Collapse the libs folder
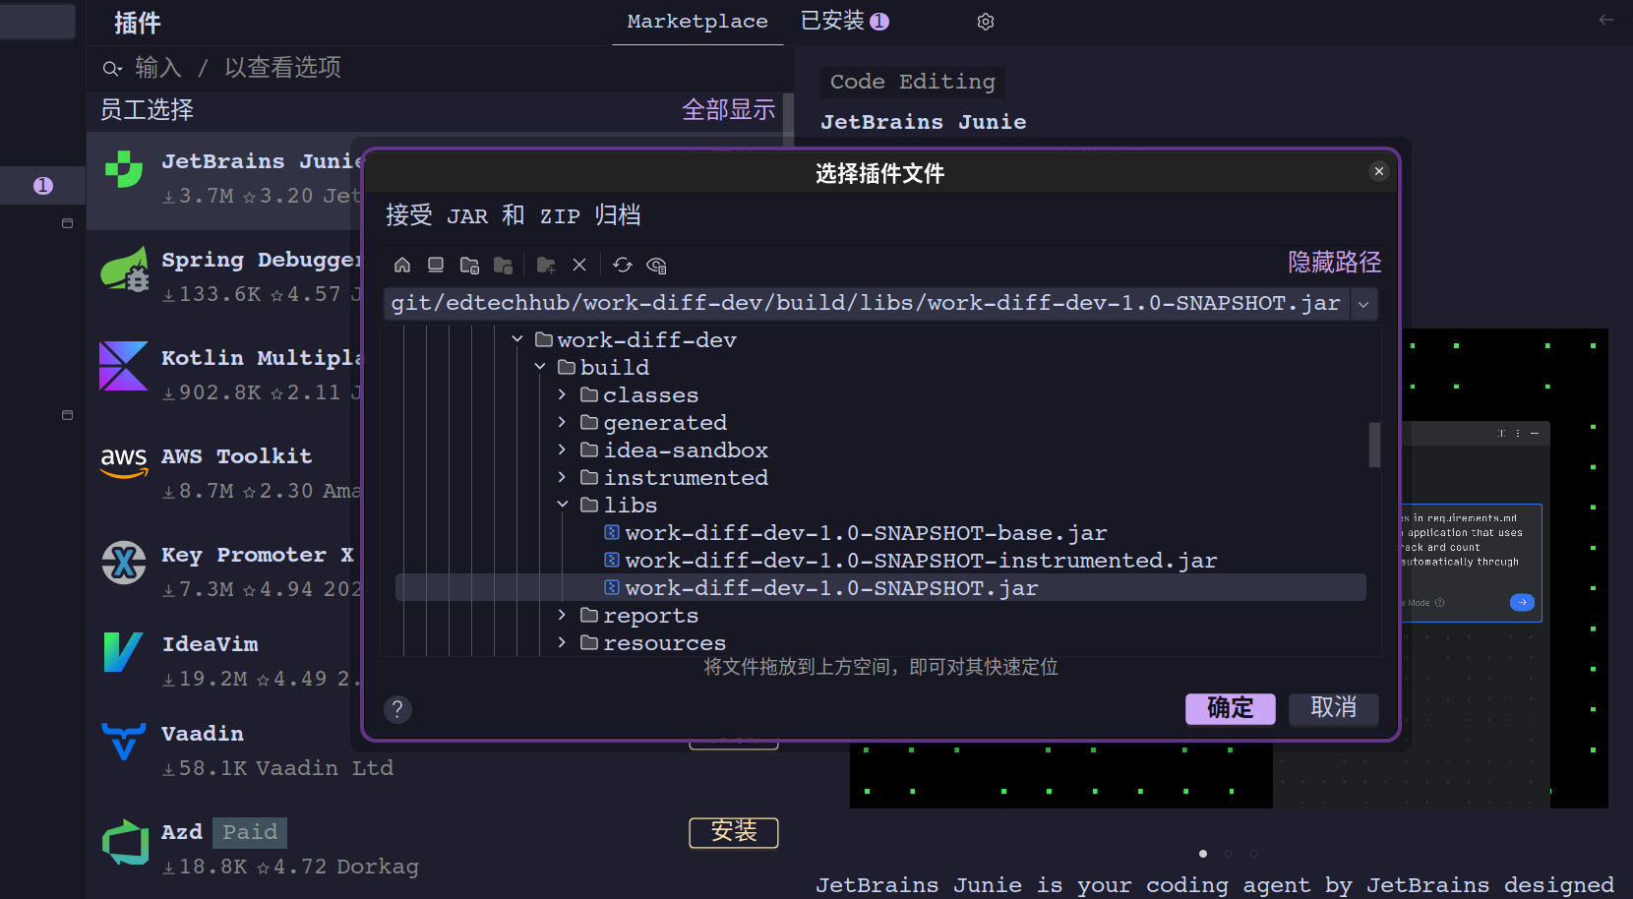Image resolution: width=1633 pixels, height=899 pixels. tap(563, 505)
